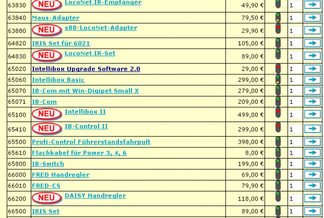Open IB-Com mit Win-Digipet Small X link
The width and height of the screenshot is (324, 218).
click(85, 91)
